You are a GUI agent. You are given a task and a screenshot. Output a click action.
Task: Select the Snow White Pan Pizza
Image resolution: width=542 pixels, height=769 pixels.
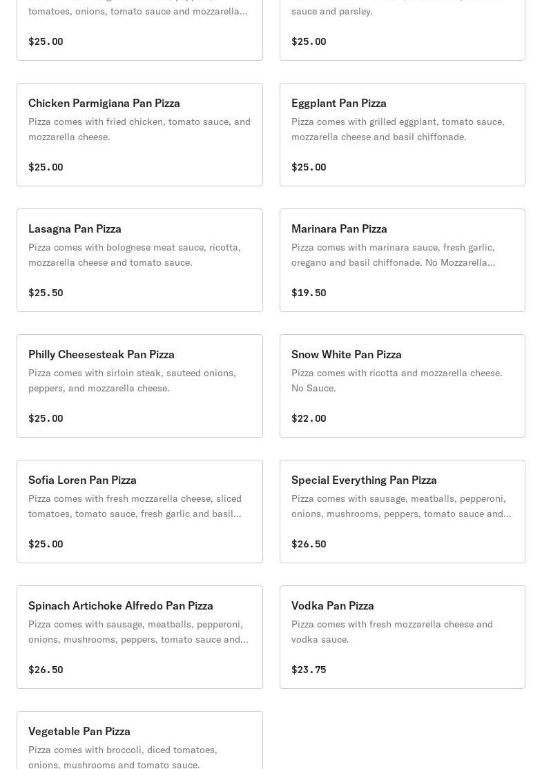[x=402, y=386]
